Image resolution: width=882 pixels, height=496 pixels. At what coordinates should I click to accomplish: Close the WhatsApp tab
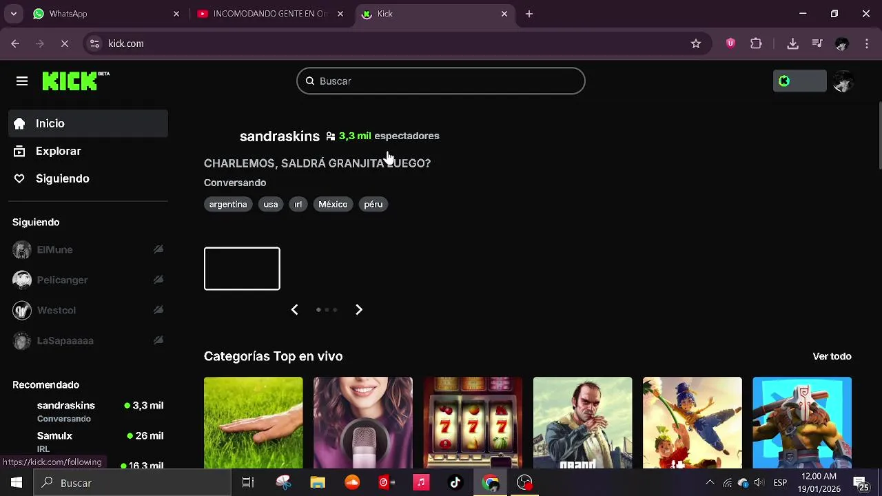click(176, 14)
